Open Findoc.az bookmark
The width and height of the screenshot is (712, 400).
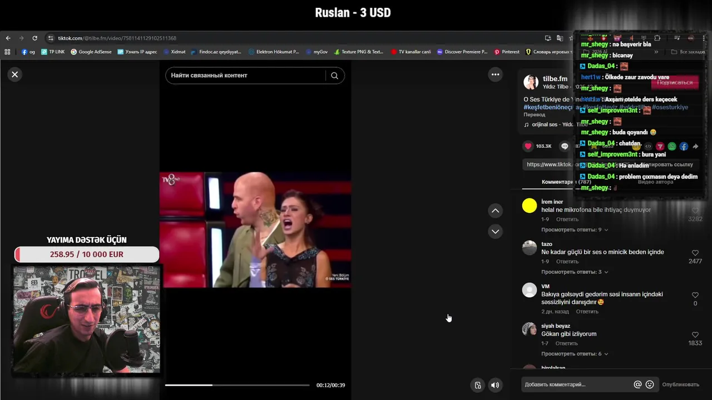tap(216, 52)
